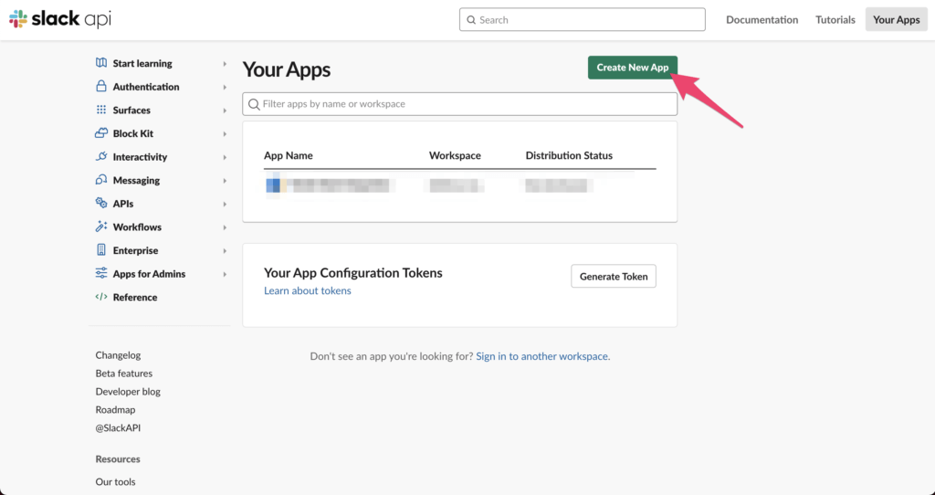Open the Tutorials nav item
Screen dimensions: 935x495
click(835, 19)
